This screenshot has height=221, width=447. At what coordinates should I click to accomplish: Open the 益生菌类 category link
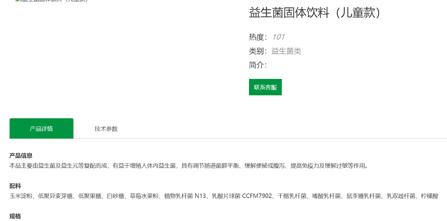click(x=286, y=51)
